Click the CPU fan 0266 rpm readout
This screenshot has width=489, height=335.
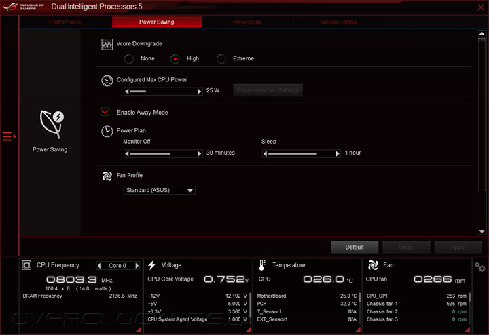(439, 279)
